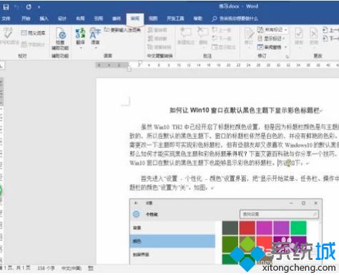
Task: Click the 中文(中国) language indicator
Action: pyautogui.click(x=72, y=269)
